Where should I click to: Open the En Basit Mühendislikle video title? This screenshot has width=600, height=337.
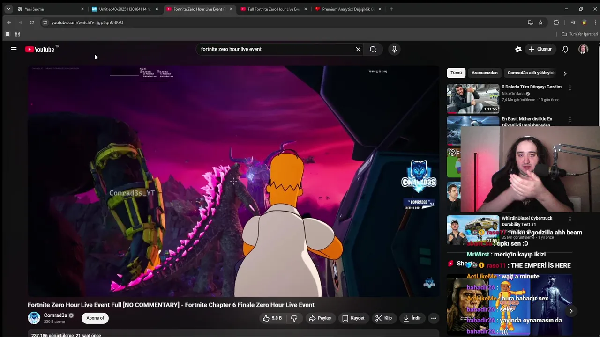point(527,122)
